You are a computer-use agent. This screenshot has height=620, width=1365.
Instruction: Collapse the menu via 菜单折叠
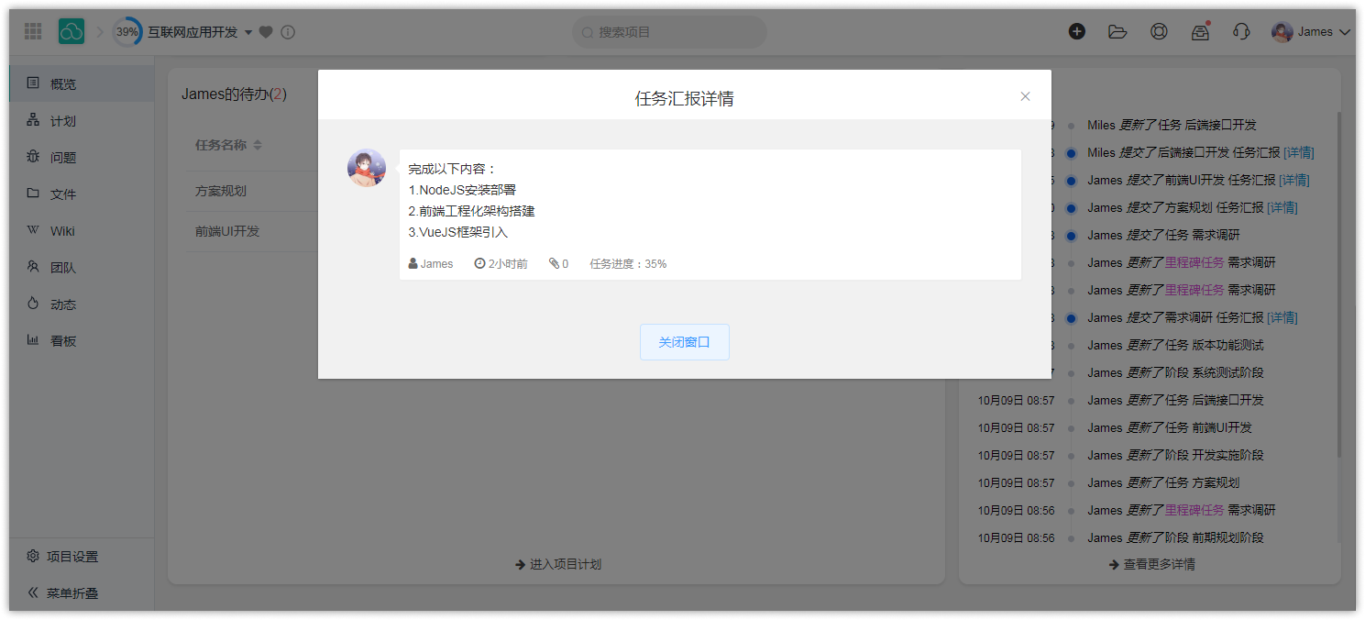click(72, 593)
